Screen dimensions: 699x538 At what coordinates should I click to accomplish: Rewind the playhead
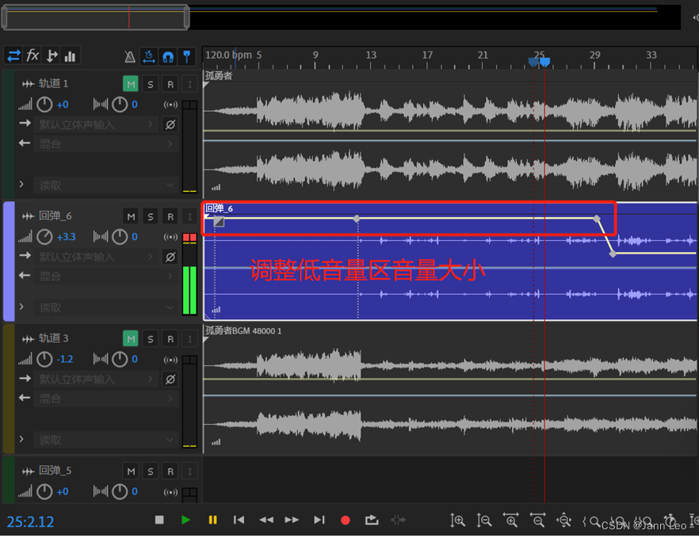tap(266, 520)
